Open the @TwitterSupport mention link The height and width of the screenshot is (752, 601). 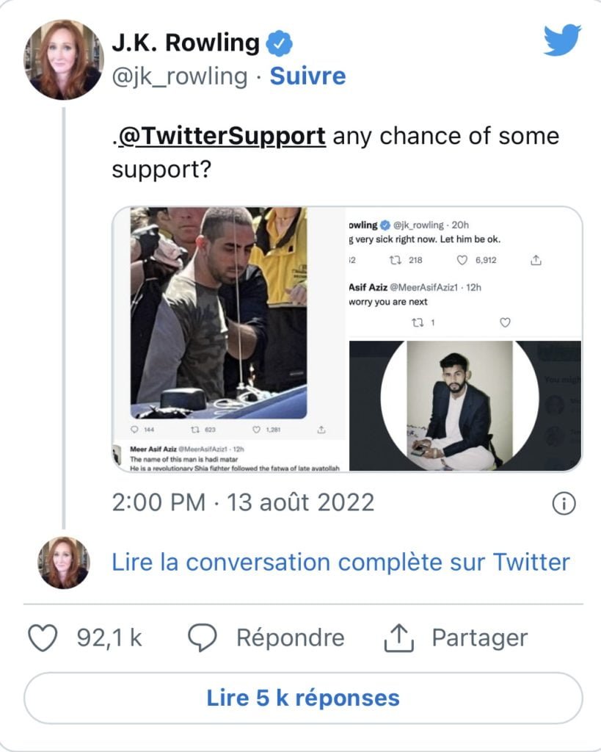coord(222,136)
